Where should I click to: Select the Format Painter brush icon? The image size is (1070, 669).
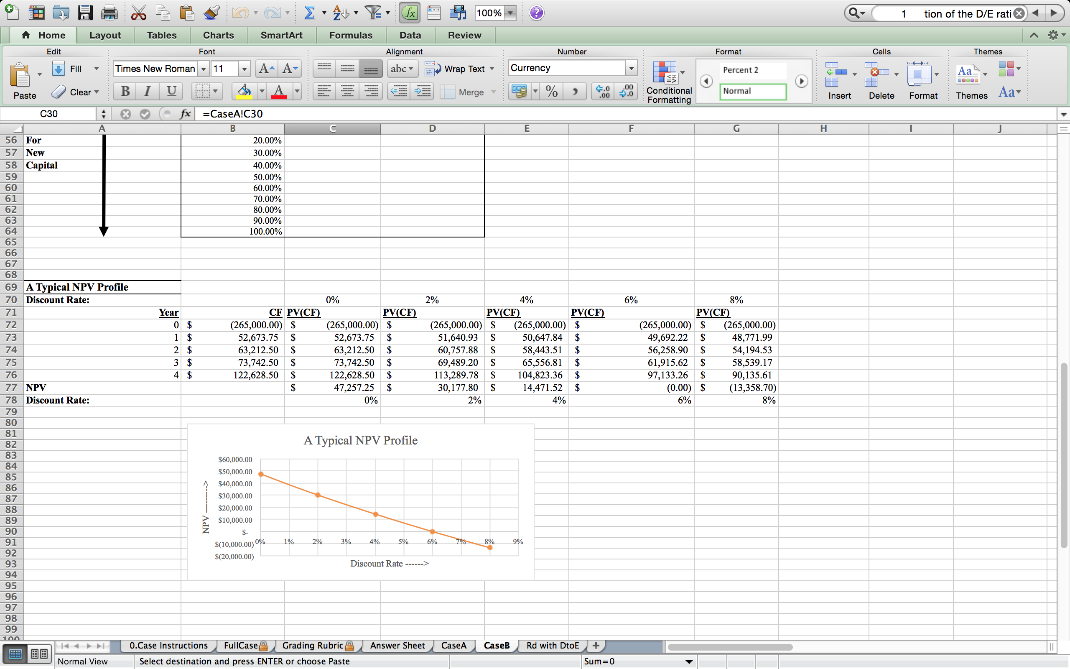211,13
